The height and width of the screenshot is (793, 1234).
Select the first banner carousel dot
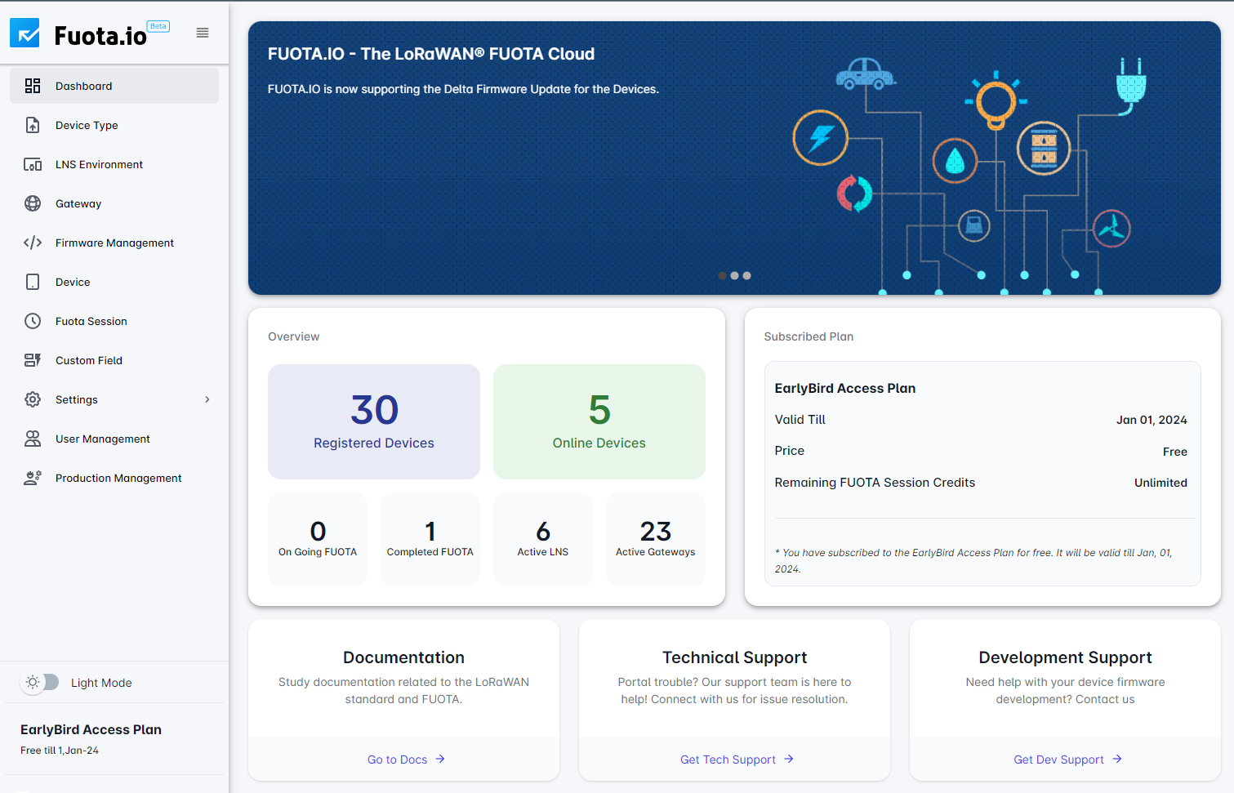click(722, 275)
